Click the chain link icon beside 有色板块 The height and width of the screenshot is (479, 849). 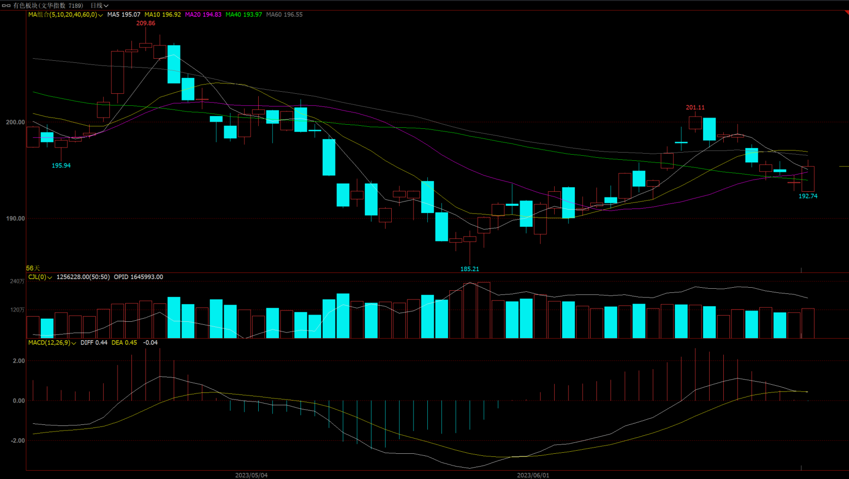point(6,6)
